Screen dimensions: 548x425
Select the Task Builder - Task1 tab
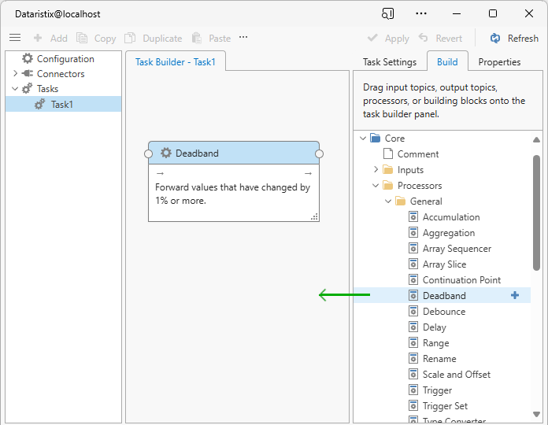175,62
